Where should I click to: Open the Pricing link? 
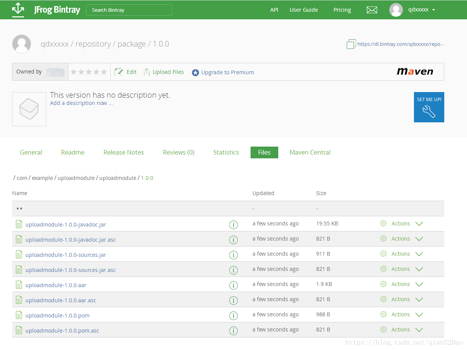(342, 10)
